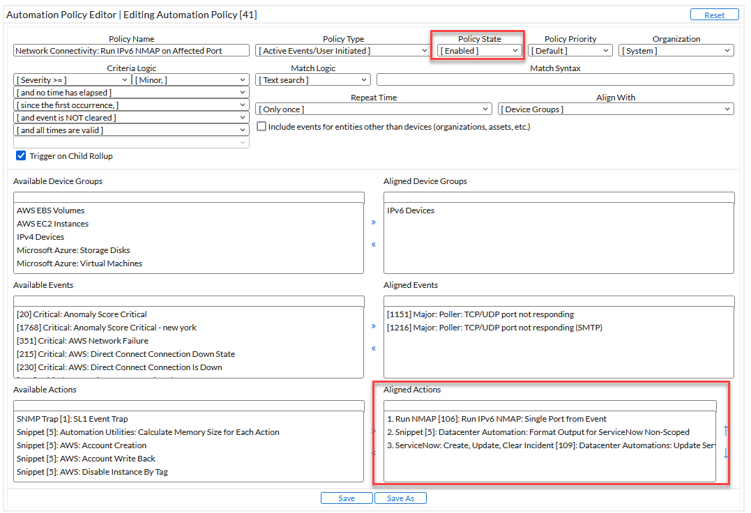Open the Repeat Time dropdown
The height and width of the screenshot is (513, 751).
374,109
